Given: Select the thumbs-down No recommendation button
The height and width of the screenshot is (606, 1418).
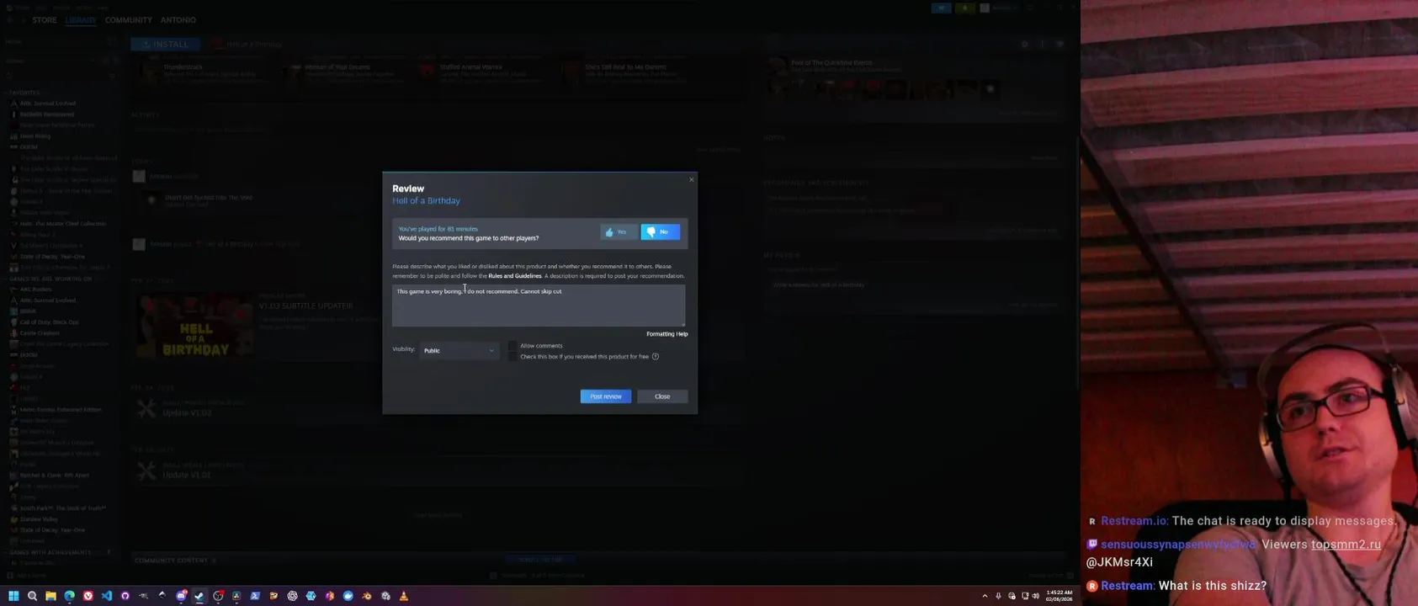Looking at the screenshot, I should coord(661,231).
